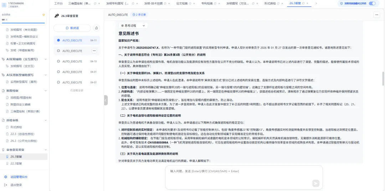The height and width of the screenshot is (191, 385).
Task: Refresh the 专利检索 tab
Action: [x=215, y=4]
